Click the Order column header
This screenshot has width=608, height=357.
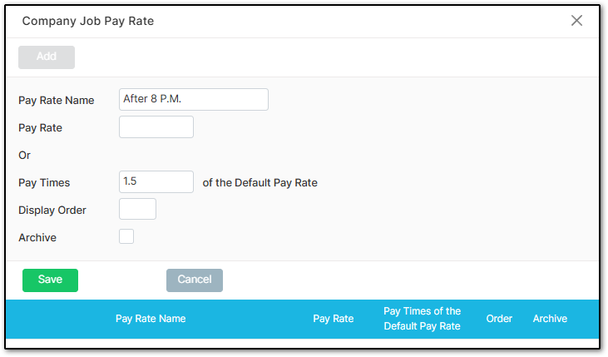click(499, 319)
